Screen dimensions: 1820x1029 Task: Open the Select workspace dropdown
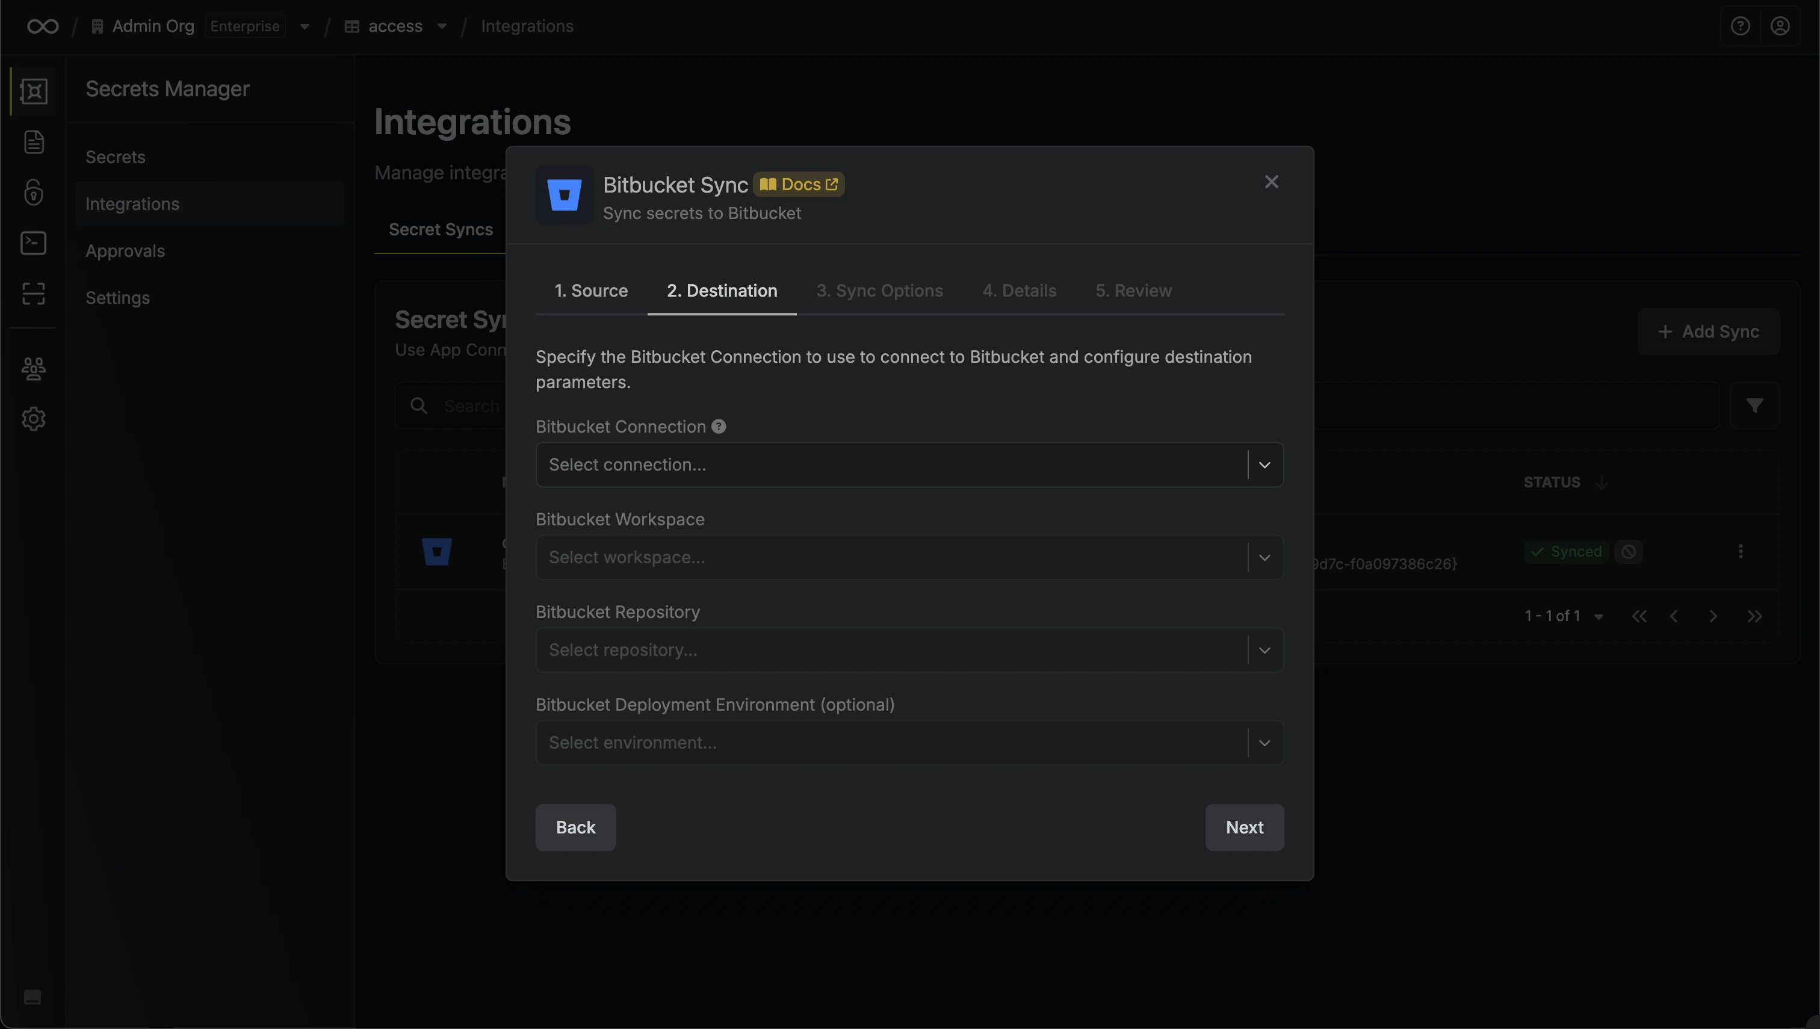click(x=909, y=558)
